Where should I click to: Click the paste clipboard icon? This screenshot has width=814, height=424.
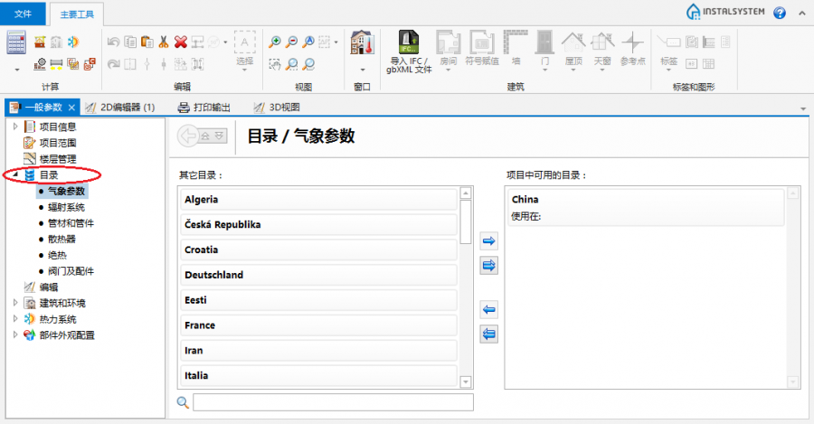(147, 42)
